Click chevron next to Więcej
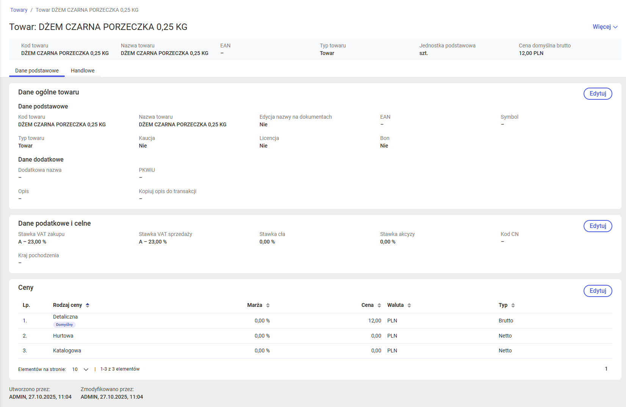626x407 pixels. tap(615, 27)
